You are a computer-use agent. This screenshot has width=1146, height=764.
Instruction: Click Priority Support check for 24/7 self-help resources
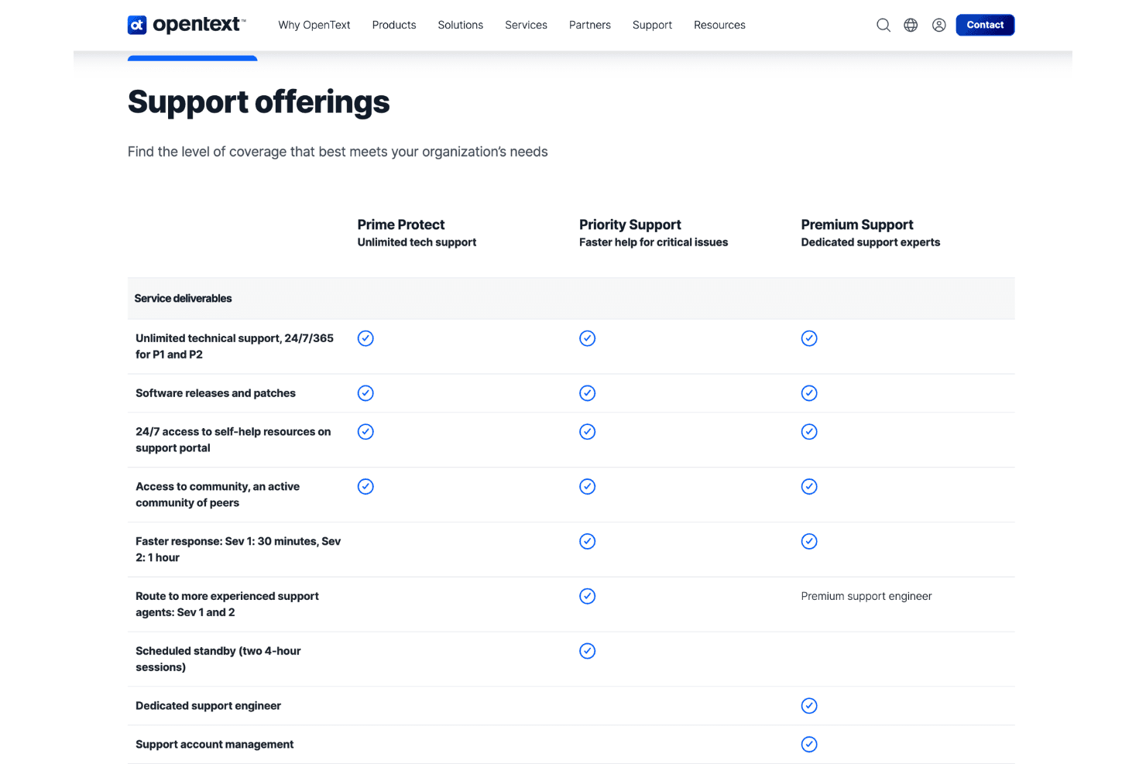tap(588, 432)
